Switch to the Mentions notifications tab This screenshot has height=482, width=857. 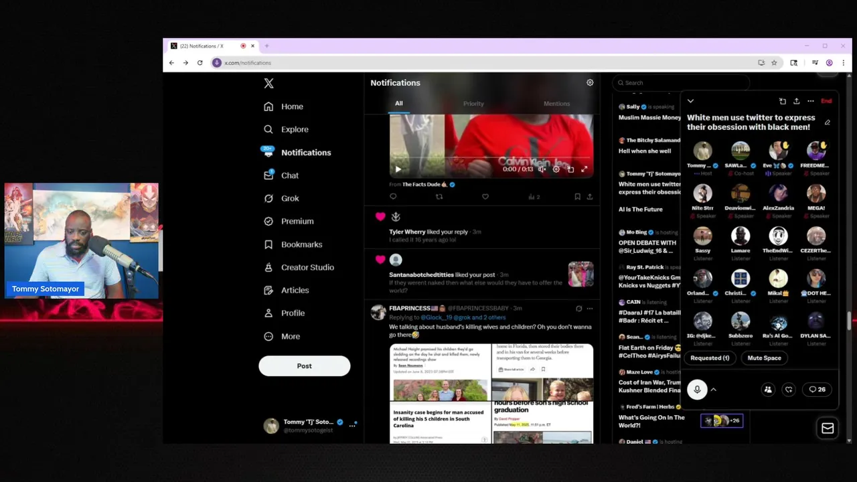click(556, 104)
